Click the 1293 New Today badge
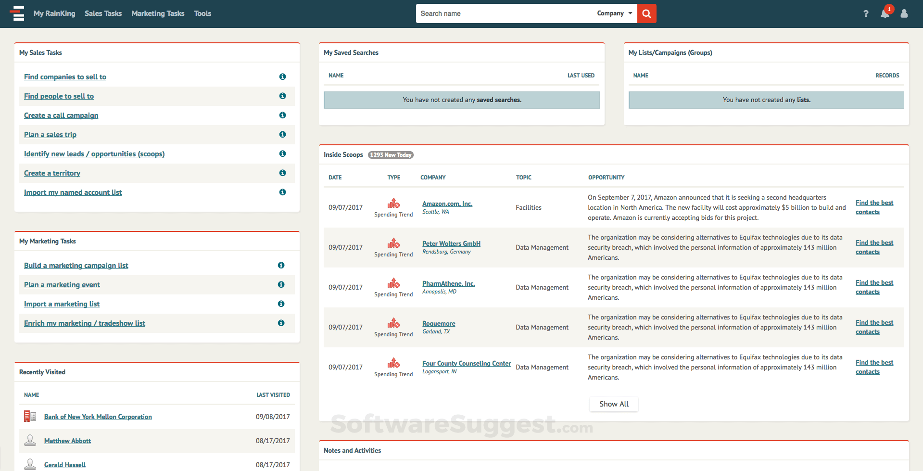This screenshot has height=471, width=923. (x=391, y=155)
